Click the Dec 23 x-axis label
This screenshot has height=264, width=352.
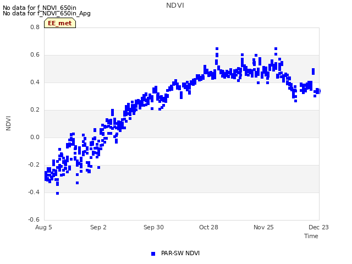318,227
